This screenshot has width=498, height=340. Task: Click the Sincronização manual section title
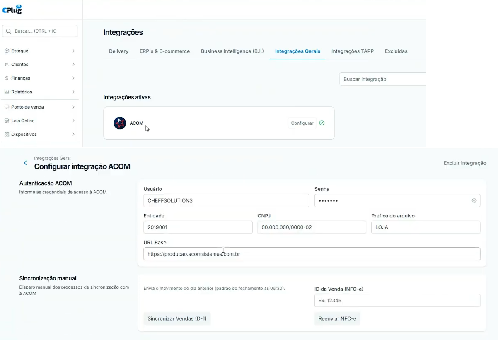[x=48, y=278]
